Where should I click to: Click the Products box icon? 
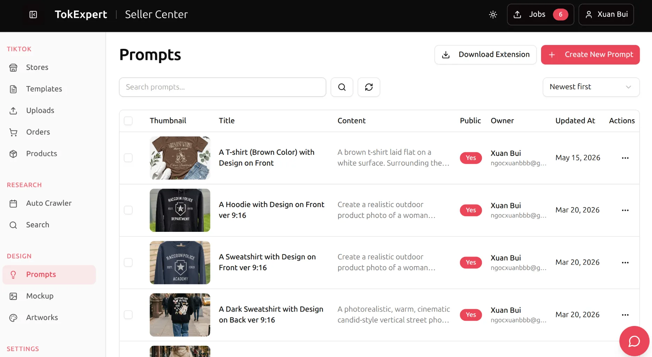coord(13,154)
